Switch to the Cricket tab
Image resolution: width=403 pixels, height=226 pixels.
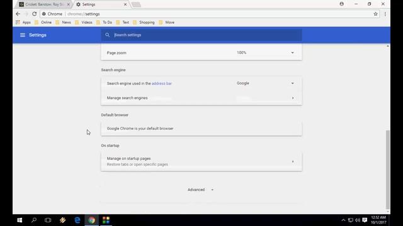pyautogui.click(x=44, y=4)
